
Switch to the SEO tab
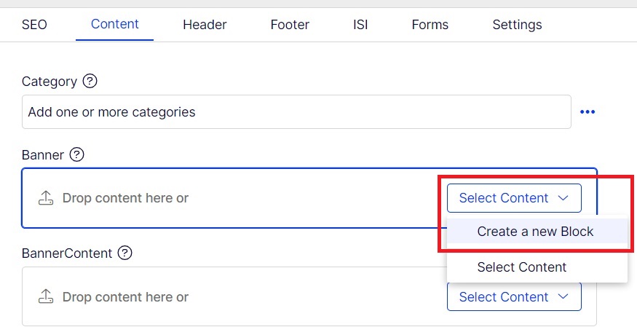[34, 25]
